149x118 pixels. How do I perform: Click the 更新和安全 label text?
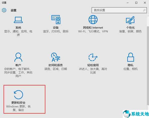point(18,103)
